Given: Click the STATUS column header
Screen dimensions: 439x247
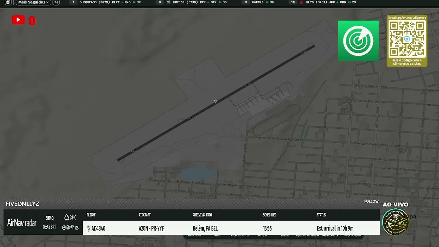Looking at the screenshot, I should (x=321, y=215).
